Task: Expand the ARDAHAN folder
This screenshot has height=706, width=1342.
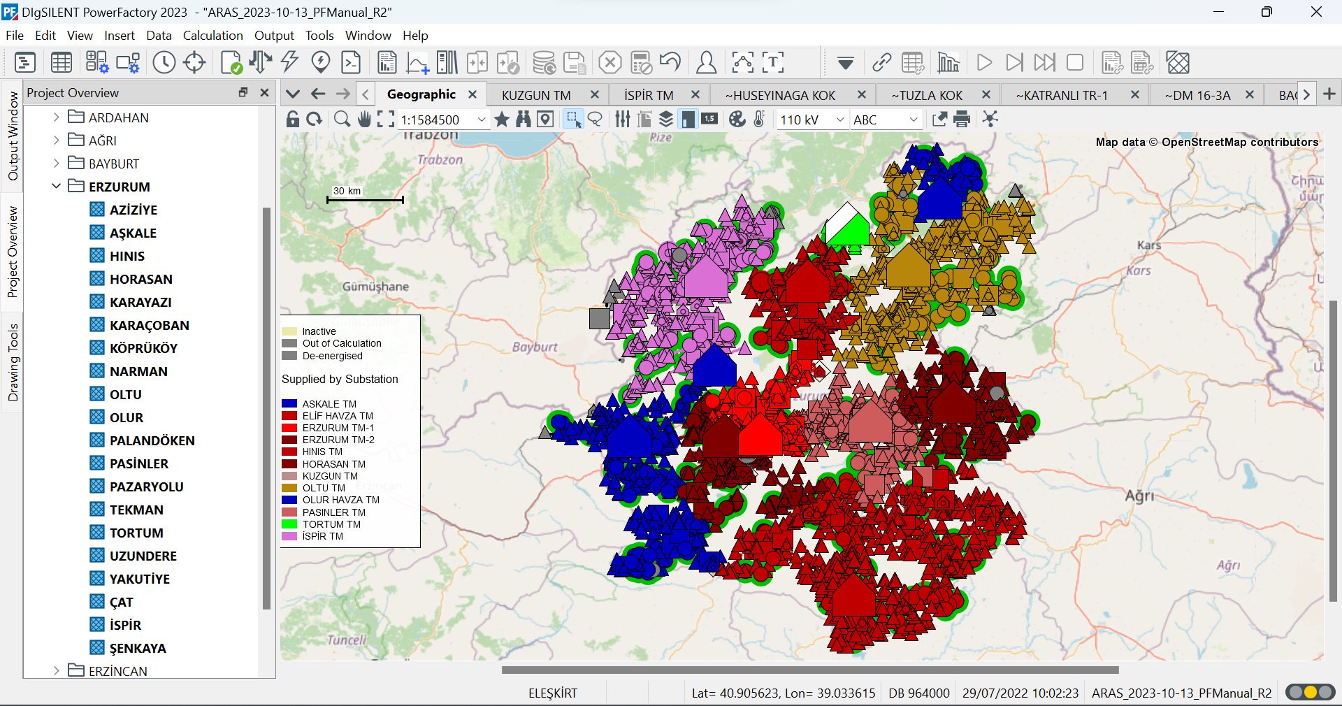Action: coord(57,117)
